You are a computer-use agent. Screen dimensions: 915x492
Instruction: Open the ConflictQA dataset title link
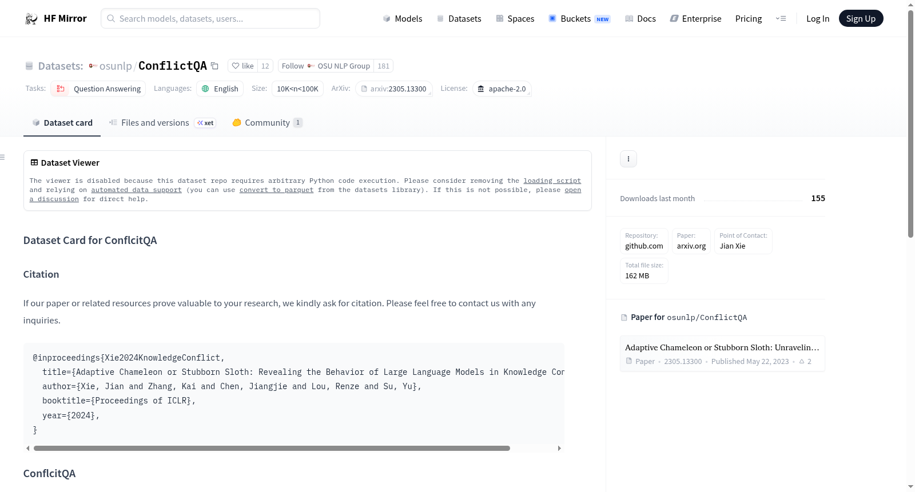(173, 66)
